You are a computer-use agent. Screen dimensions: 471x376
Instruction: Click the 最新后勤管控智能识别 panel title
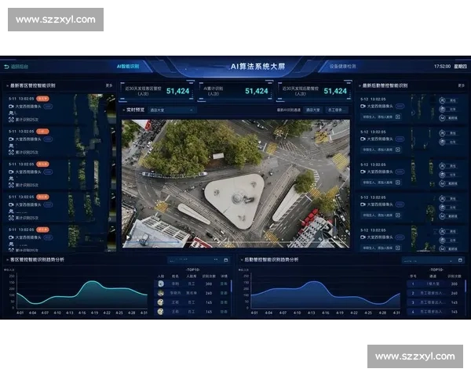(385, 85)
